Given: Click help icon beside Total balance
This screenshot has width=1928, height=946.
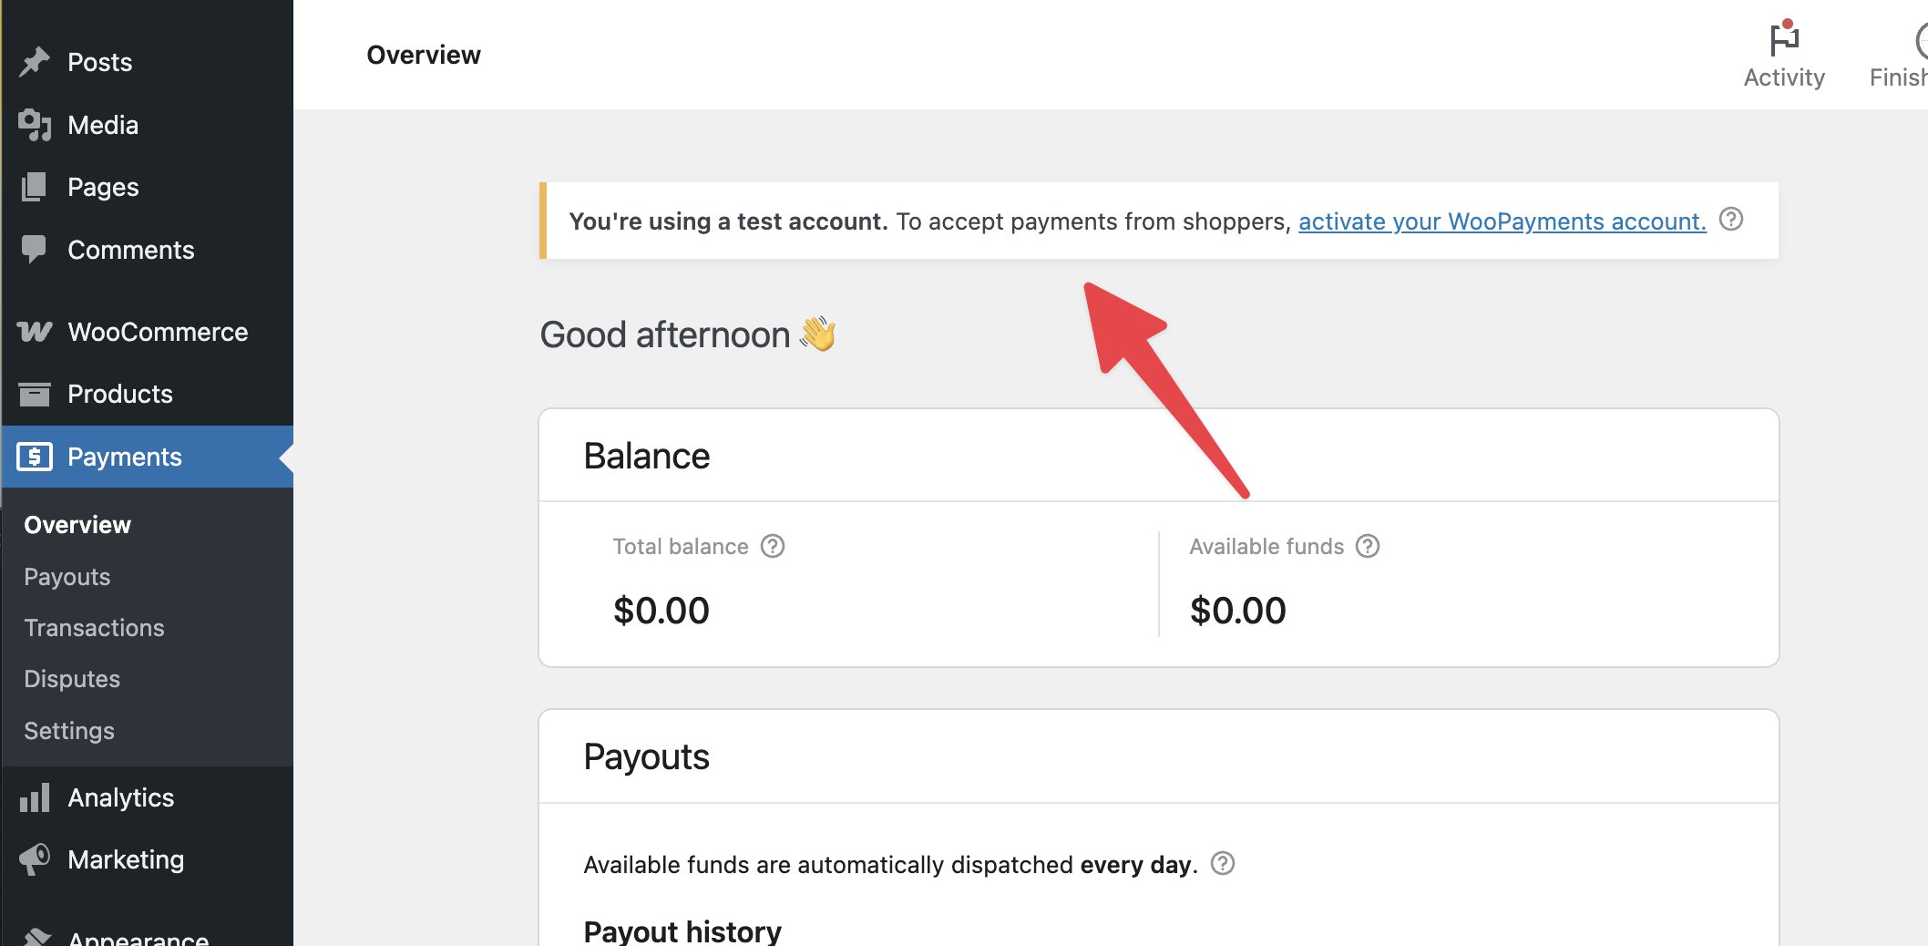Looking at the screenshot, I should click(x=773, y=546).
